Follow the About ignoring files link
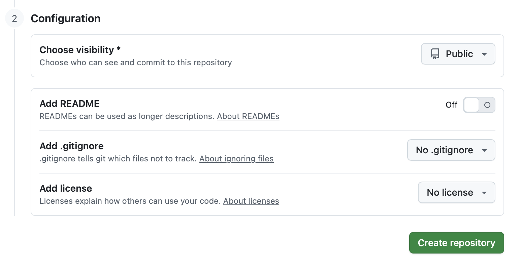 (x=236, y=159)
